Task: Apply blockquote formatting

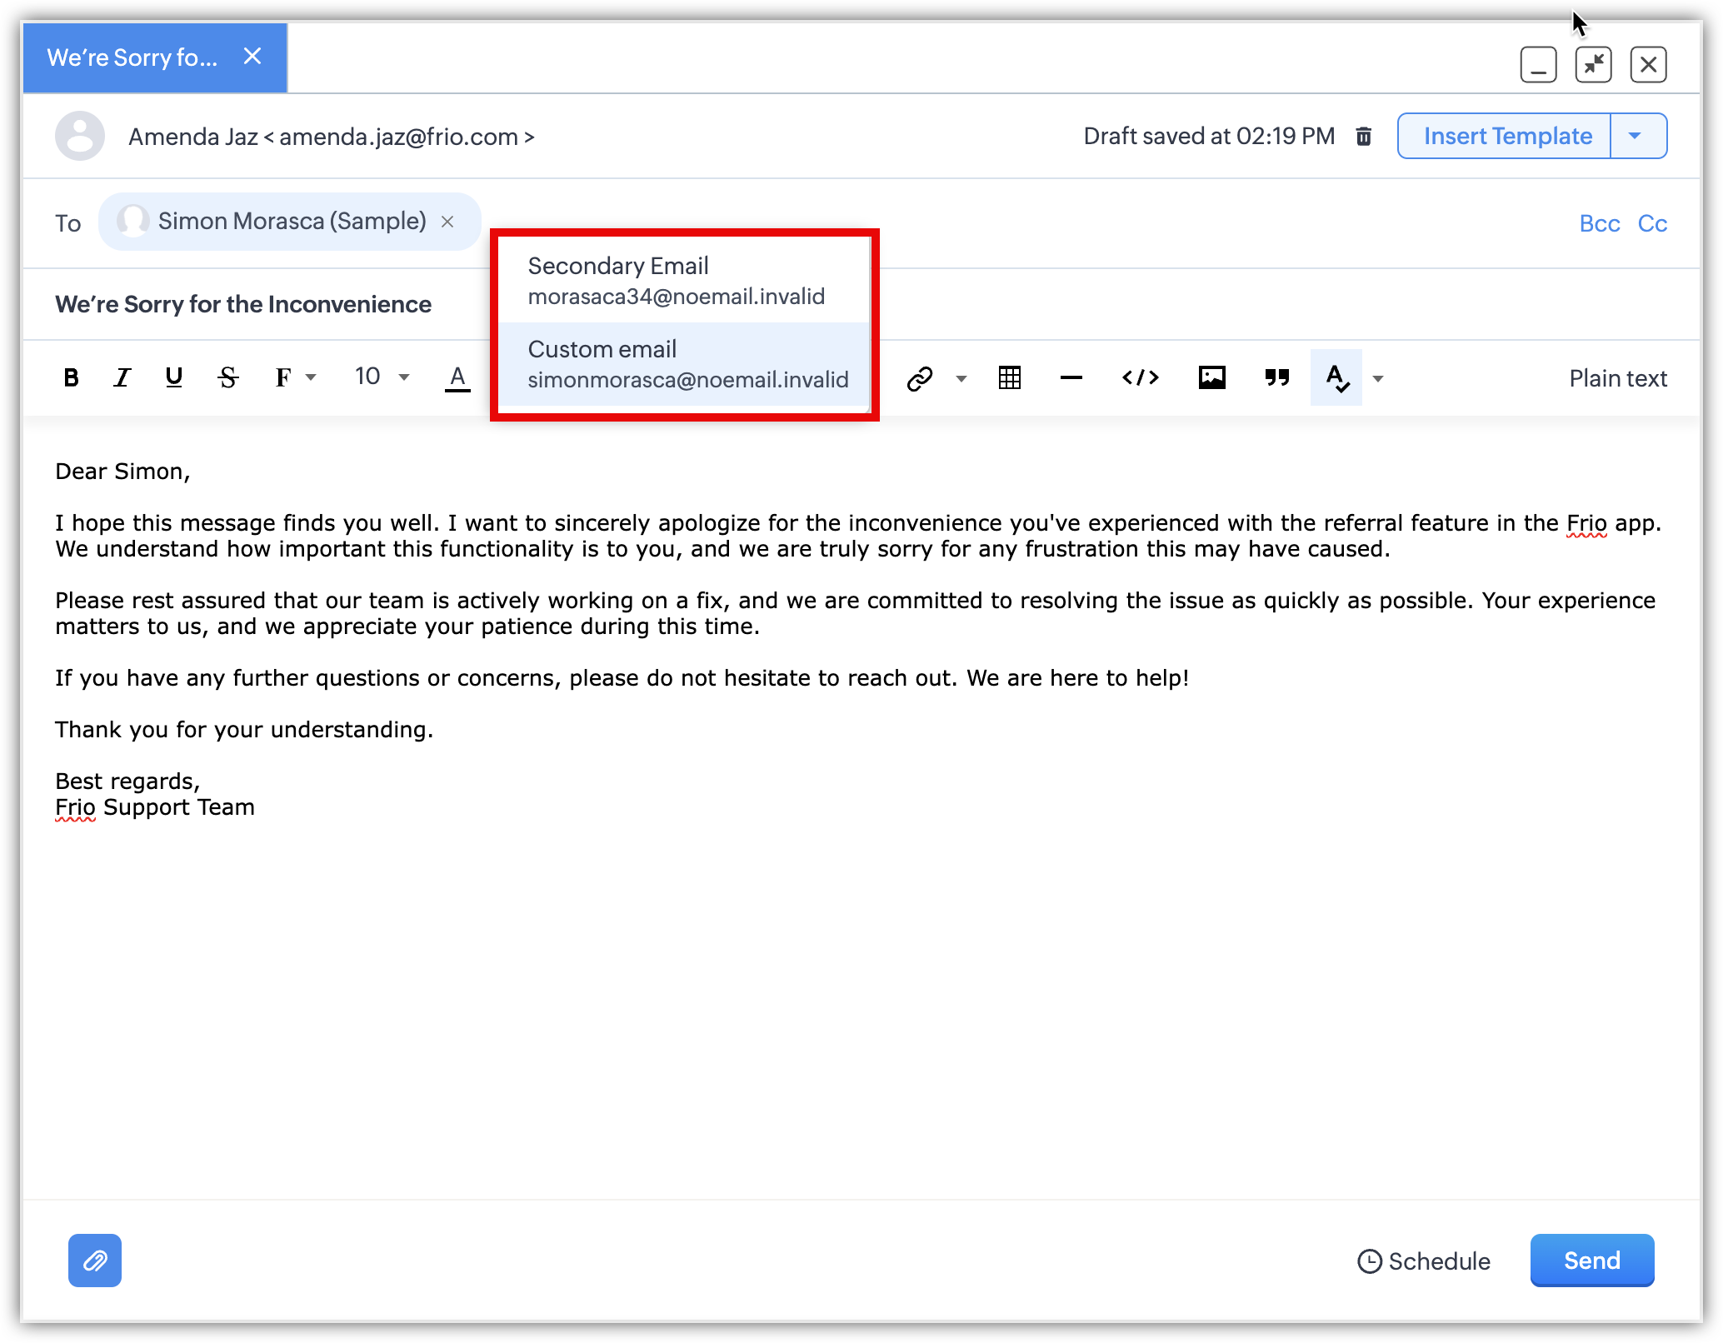Action: (1276, 378)
